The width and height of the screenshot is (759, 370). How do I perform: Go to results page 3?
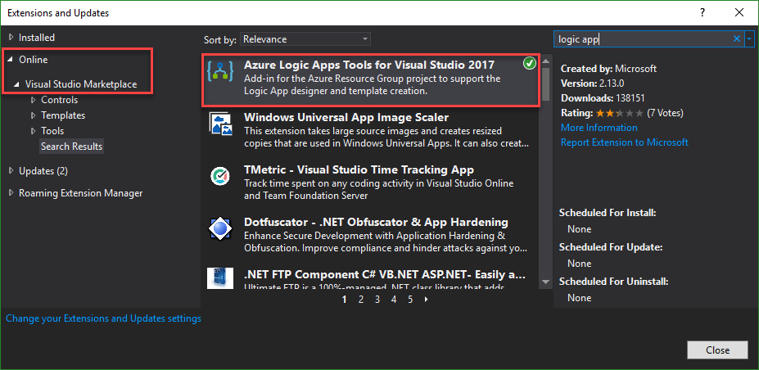[x=377, y=300]
